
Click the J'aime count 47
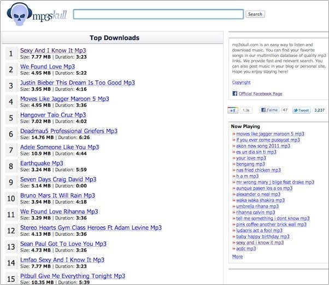pyautogui.click(x=285, y=110)
